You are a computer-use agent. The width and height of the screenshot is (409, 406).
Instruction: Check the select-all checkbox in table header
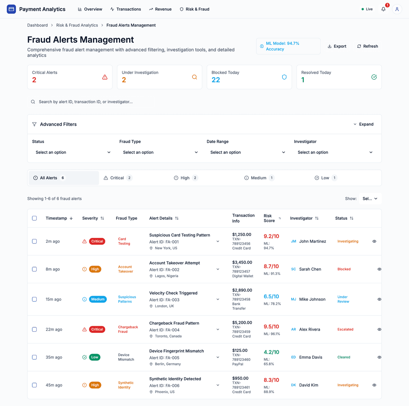coord(34,218)
